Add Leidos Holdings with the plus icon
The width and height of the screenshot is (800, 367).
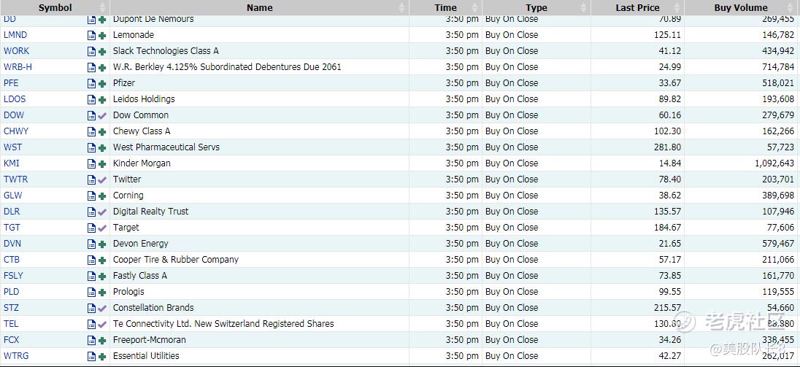[102, 100]
